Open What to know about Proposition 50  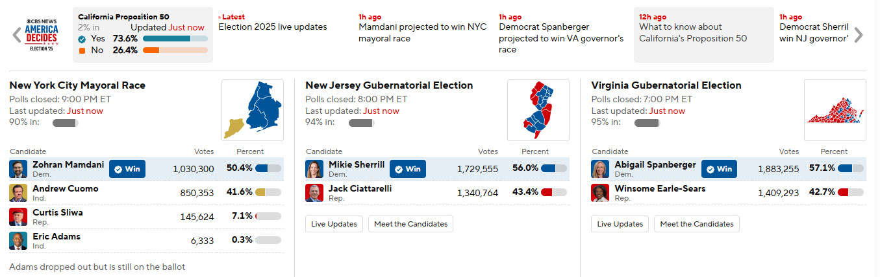tap(693, 32)
